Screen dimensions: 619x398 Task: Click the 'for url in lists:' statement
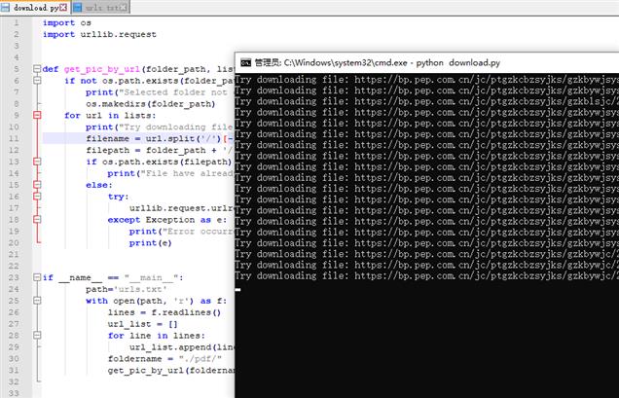(x=110, y=115)
